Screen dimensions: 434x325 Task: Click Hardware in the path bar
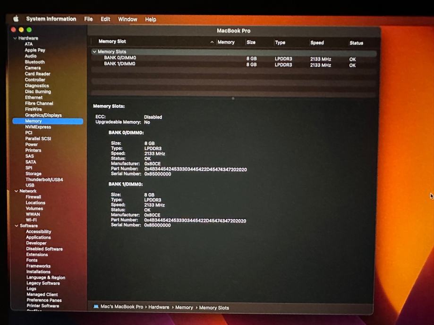[159, 307]
